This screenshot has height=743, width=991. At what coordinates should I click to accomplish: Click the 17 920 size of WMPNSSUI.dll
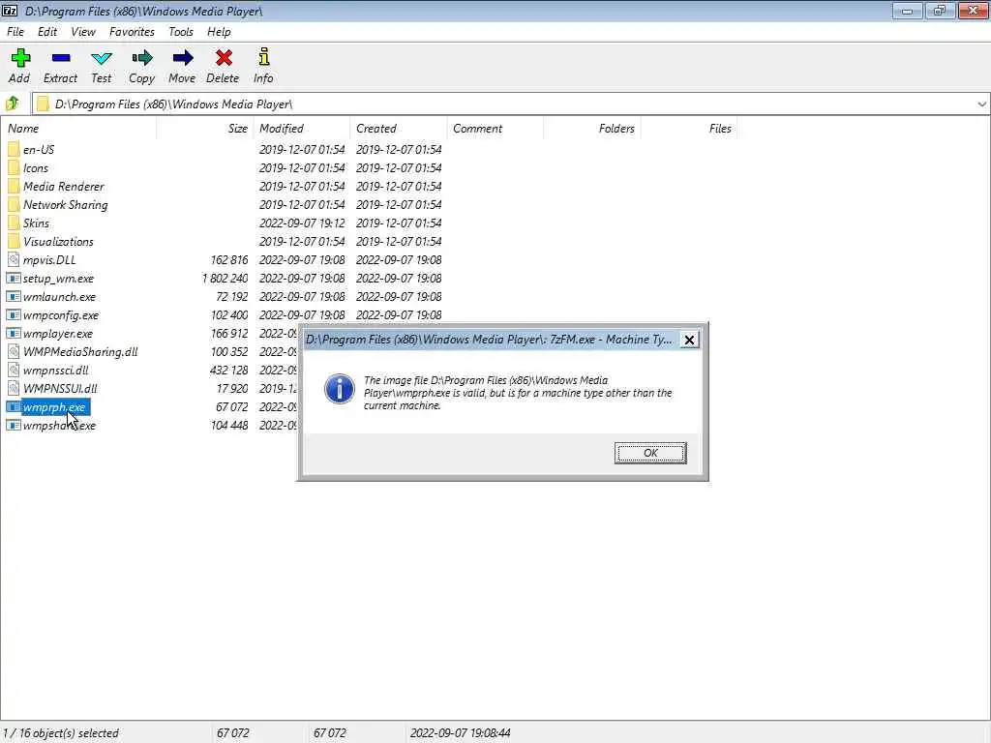tap(232, 389)
